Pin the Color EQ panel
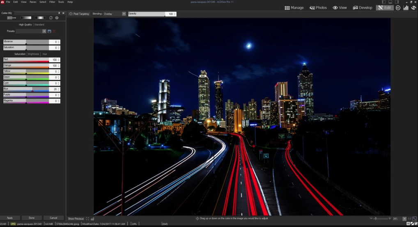This screenshot has width=418, height=227. point(59,13)
